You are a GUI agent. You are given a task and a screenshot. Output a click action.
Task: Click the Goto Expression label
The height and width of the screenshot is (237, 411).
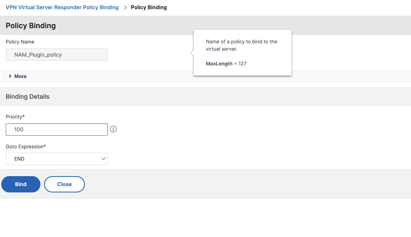tap(26, 147)
